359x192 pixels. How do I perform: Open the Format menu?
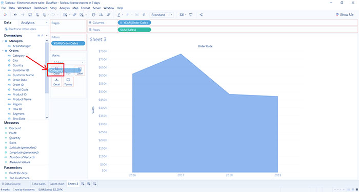86,8
